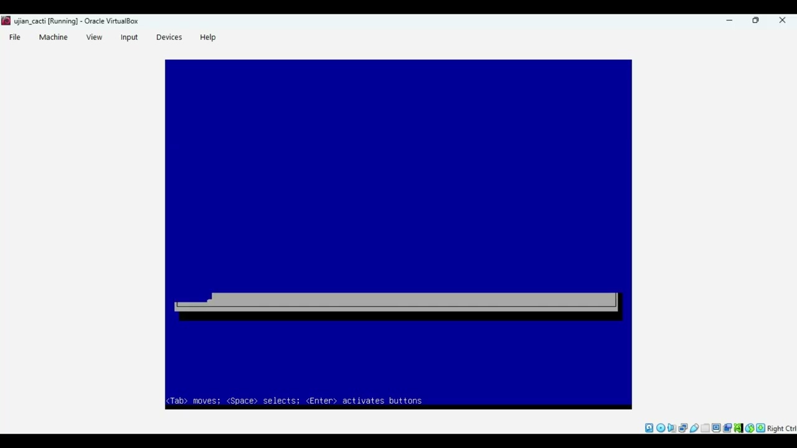Screen dimensions: 797x448
Task: Click the audio status icon
Action: 671,428
